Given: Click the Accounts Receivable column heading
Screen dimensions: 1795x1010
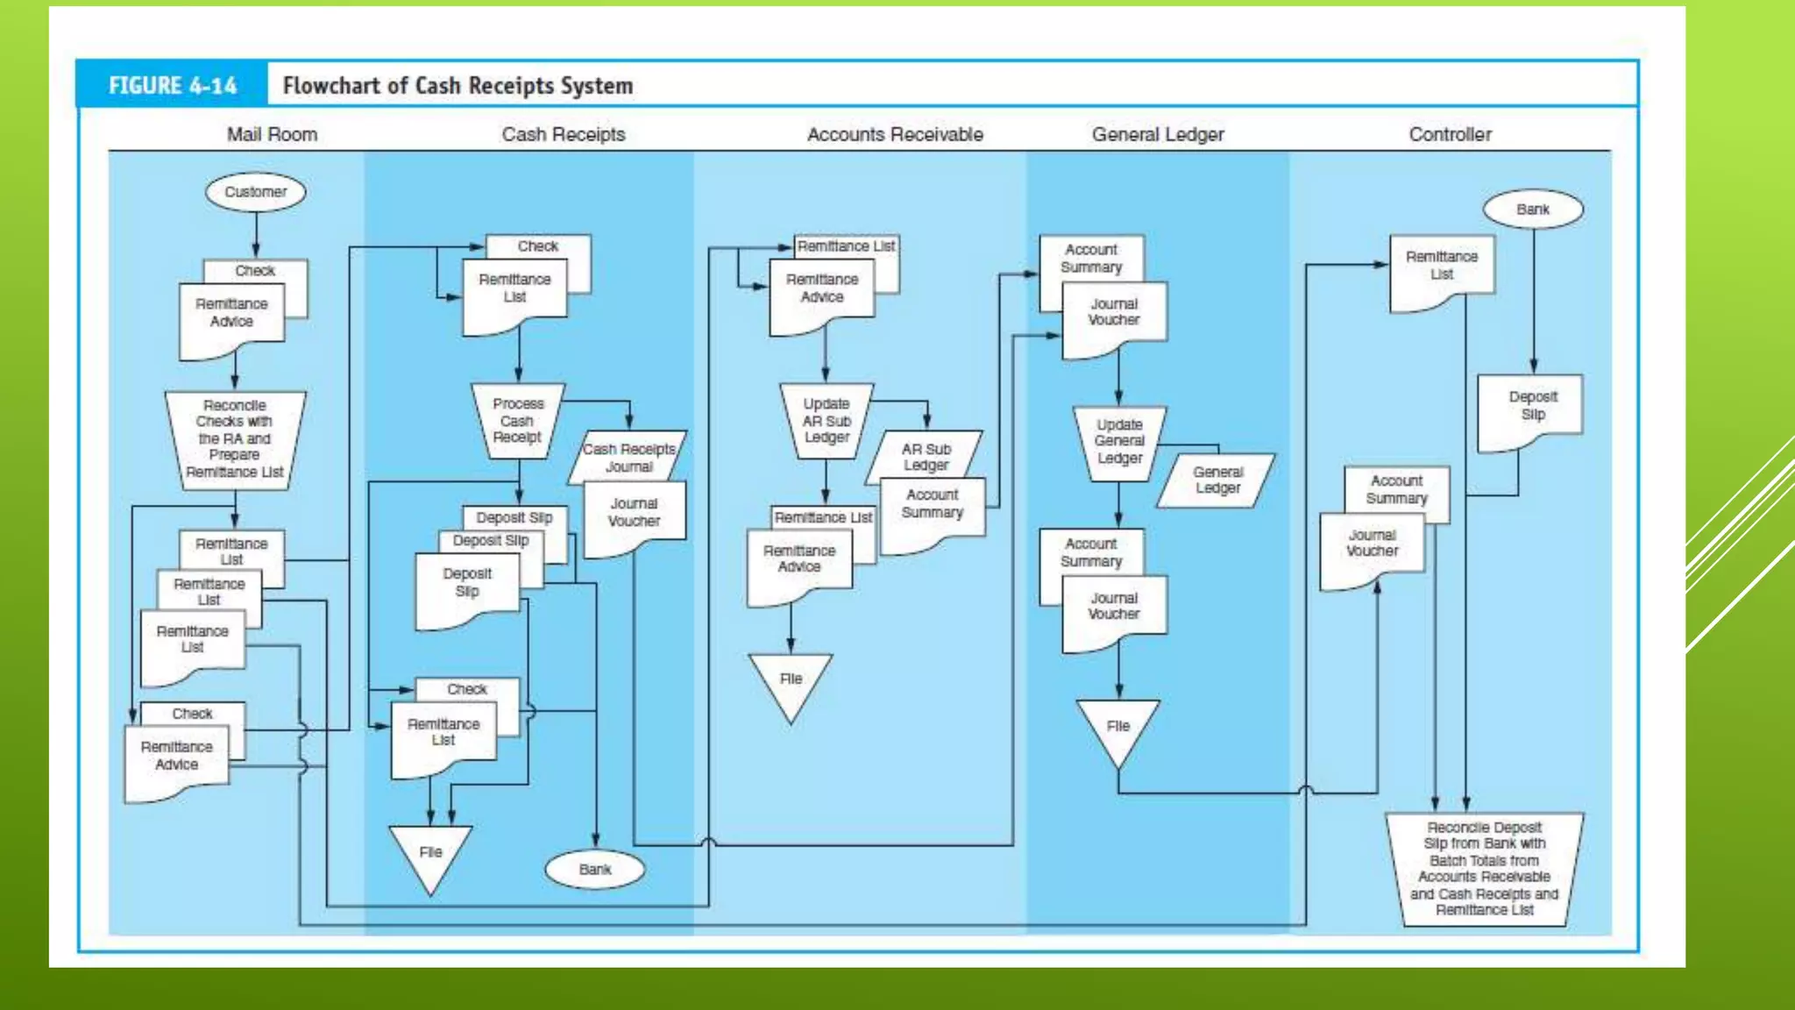Looking at the screenshot, I should (x=894, y=134).
